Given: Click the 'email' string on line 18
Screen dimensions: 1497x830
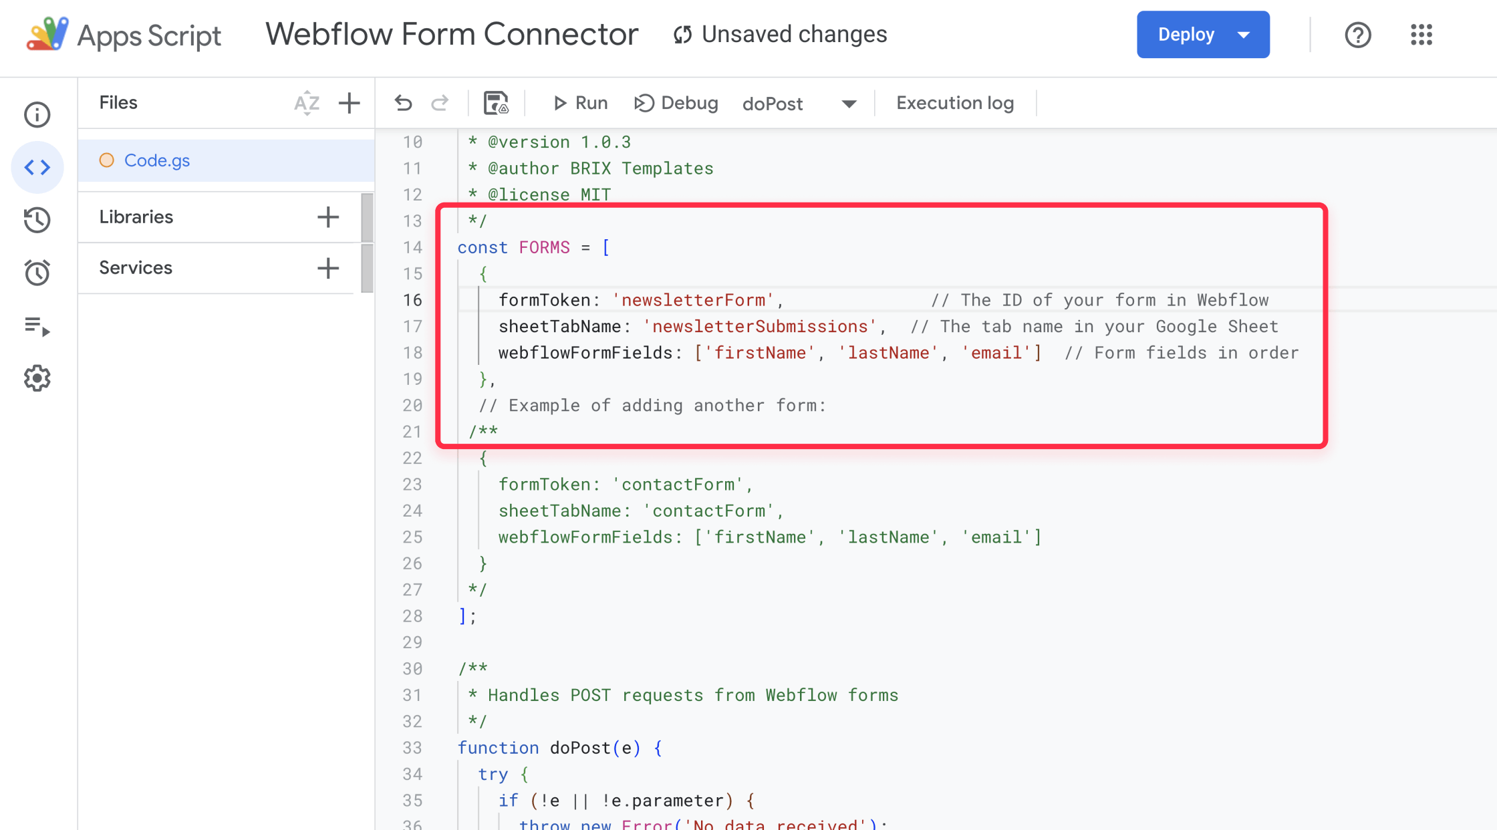Looking at the screenshot, I should click(x=996, y=353).
